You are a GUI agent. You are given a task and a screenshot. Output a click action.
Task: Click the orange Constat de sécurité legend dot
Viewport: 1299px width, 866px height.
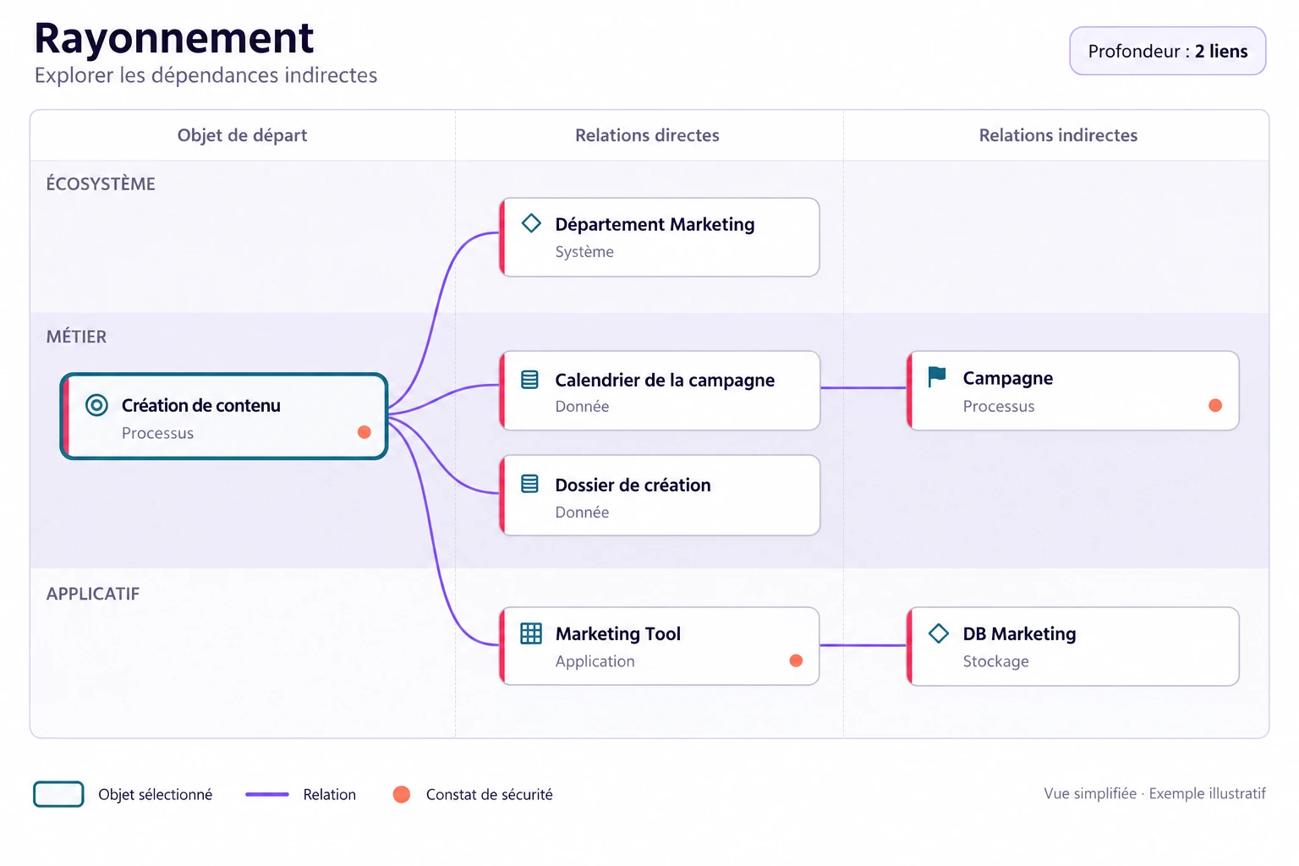click(x=402, y=794)
